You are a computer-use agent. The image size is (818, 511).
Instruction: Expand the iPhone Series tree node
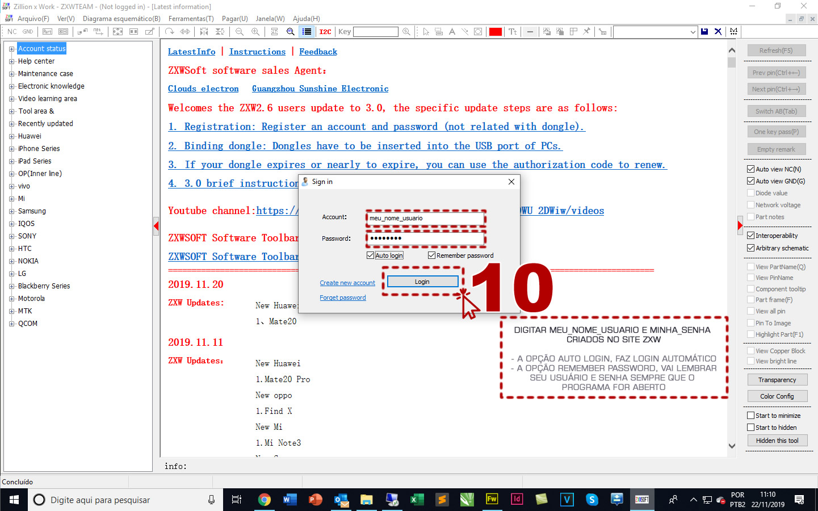point(11,149)
